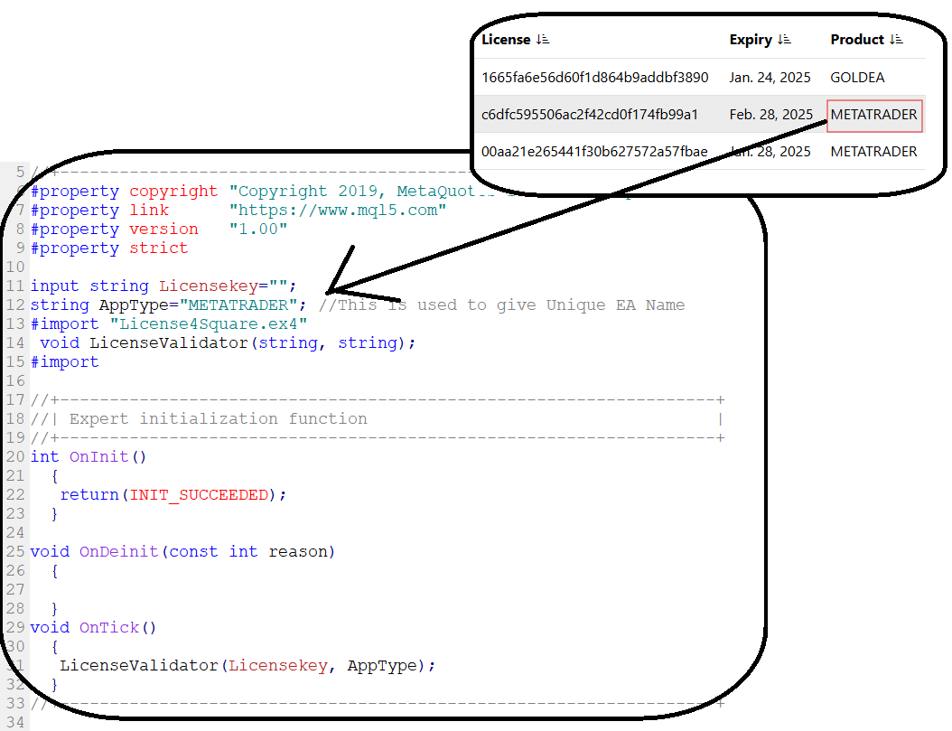Image resolution: width=952 pixels, height=731 pixels.
Task: Click the OnTick function name
Action: click(x=109, y=627)
